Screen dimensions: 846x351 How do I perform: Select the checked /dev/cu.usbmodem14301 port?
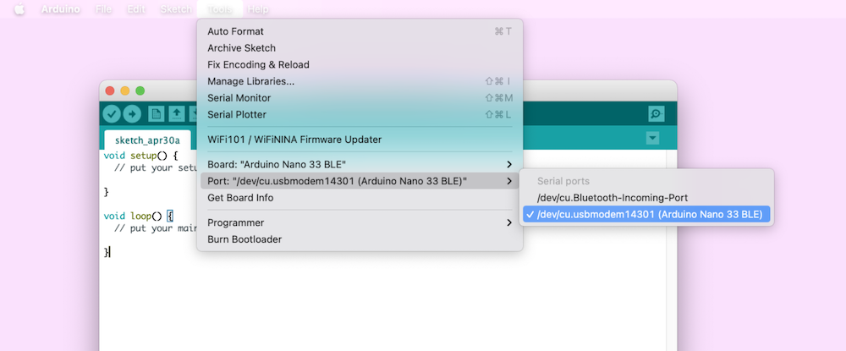point(646,215)
